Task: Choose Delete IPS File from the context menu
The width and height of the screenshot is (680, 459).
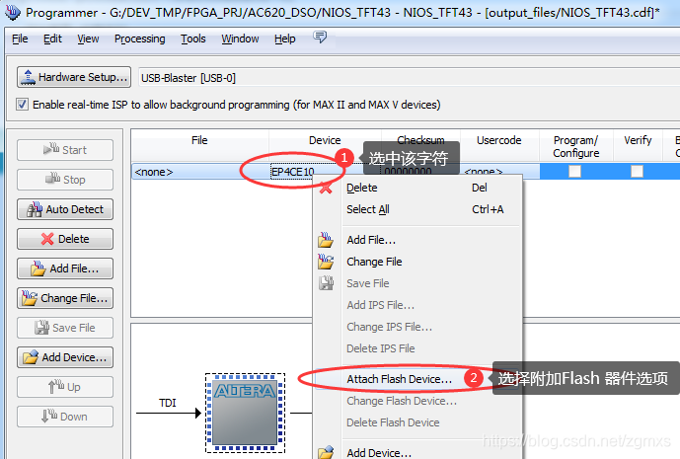Action: pos(417,347)
